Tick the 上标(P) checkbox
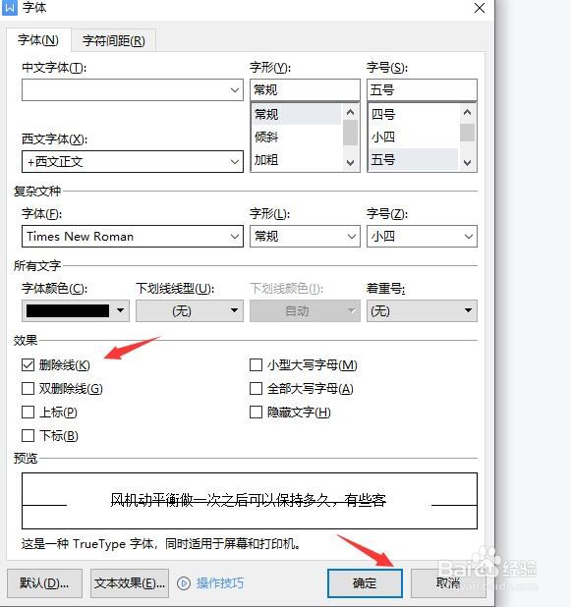The image size is (571, 607). (x=28, y=412)
